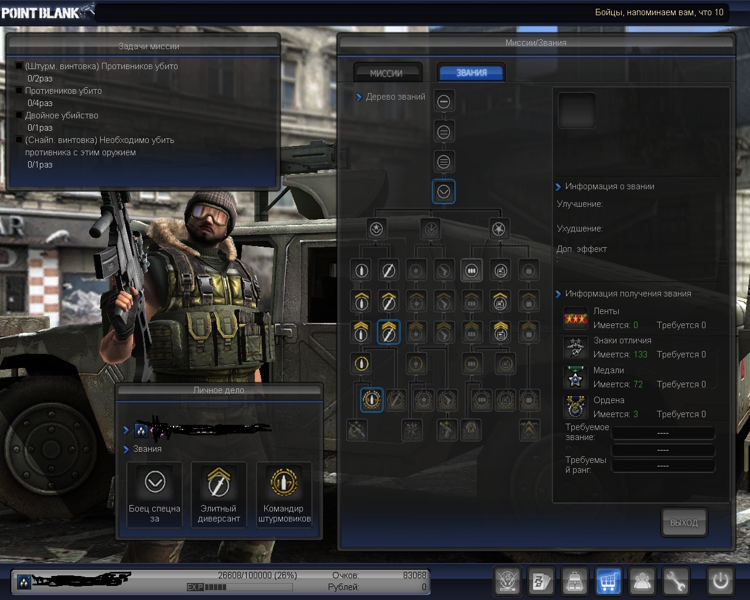This screenshot has width=750, height=600.
Task: Click arrow beside player name in Личное дело
Action: point(126,430)
